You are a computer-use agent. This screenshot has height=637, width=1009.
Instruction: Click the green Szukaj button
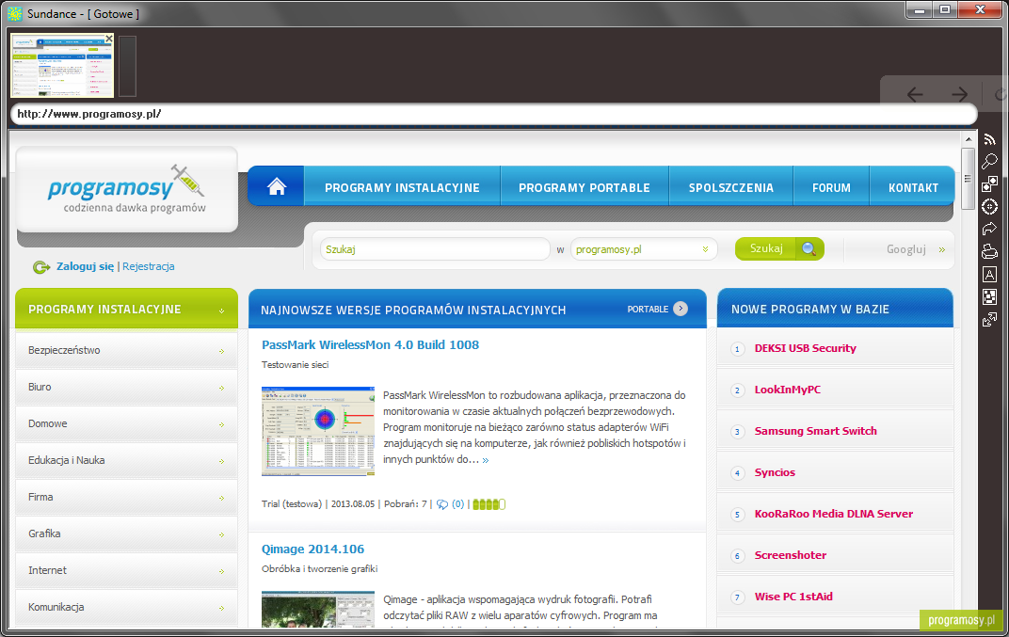[x=779, y=249]
